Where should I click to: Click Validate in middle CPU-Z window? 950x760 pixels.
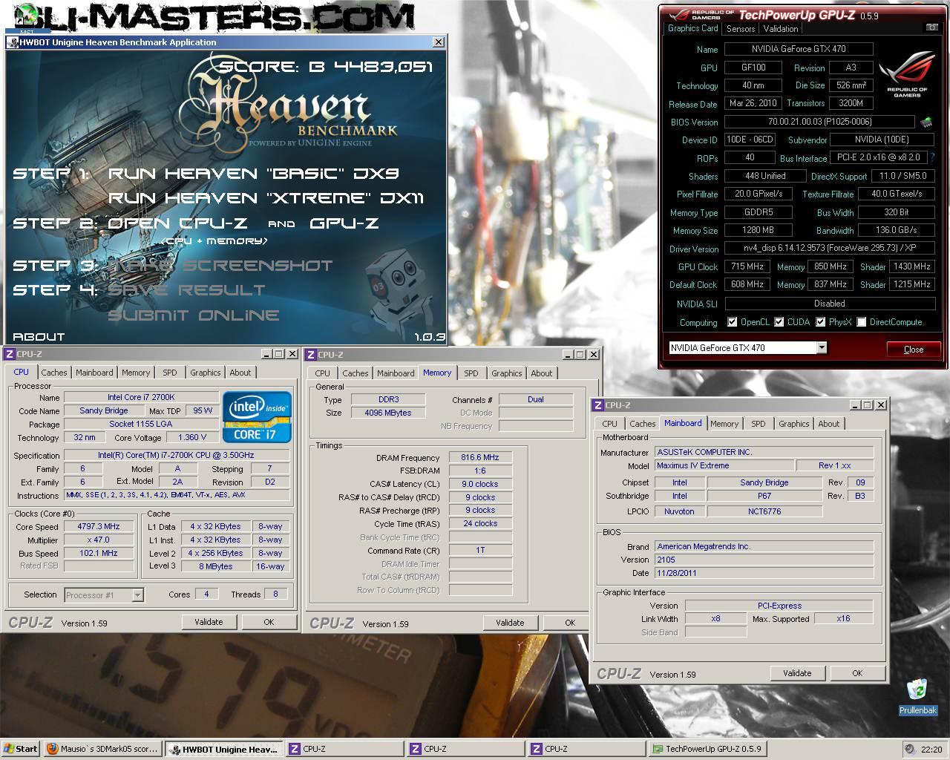[510, 623]
